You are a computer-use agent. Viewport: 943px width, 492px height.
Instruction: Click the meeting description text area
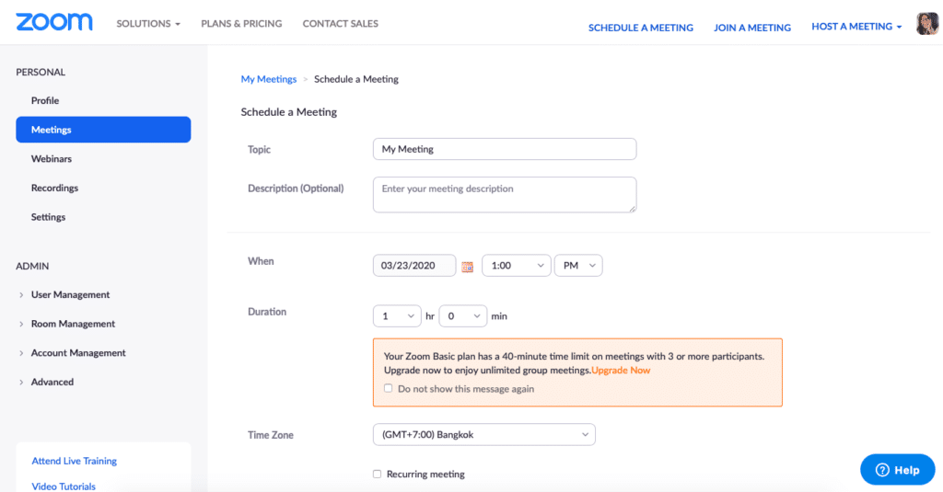tap(504, 194)
